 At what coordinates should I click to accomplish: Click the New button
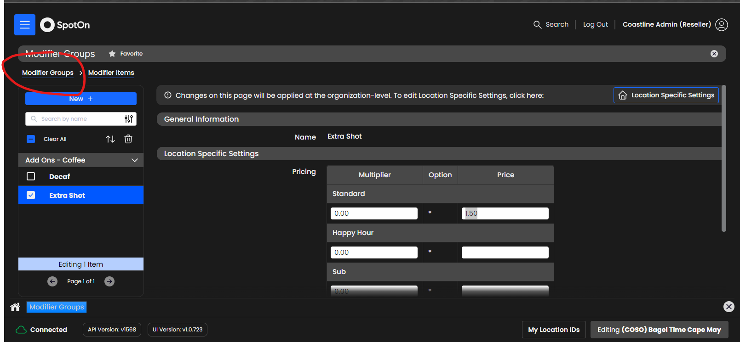(x=81, y=99)
